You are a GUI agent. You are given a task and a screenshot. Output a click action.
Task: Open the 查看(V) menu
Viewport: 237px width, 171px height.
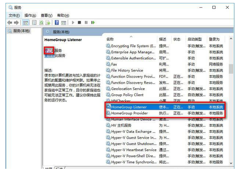pyautogui.click(x=47, y=15)
